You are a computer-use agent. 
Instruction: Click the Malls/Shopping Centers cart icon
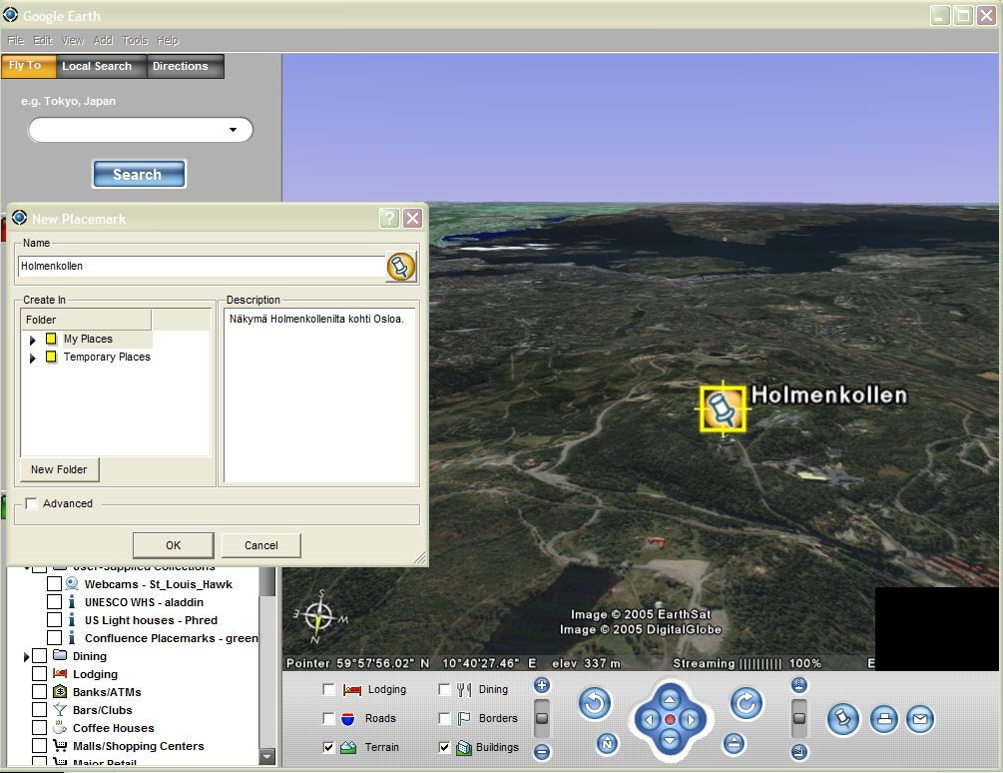click(60, 745)
